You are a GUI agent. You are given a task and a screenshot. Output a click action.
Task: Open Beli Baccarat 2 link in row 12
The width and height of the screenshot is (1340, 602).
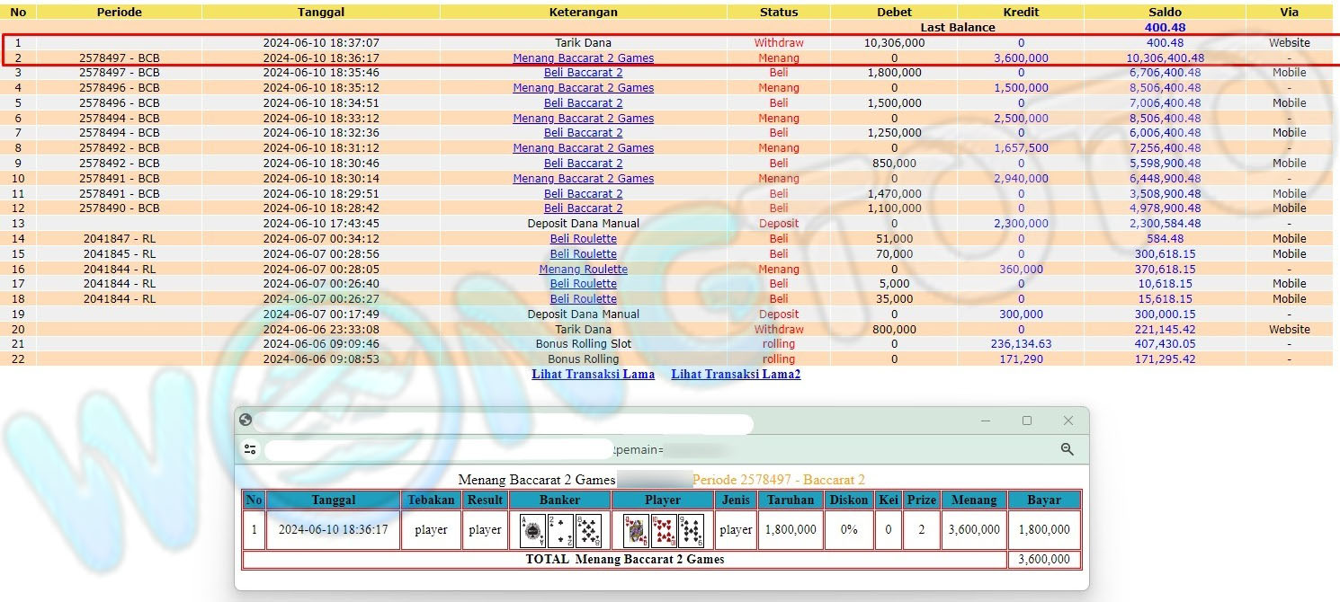[583, 208]
